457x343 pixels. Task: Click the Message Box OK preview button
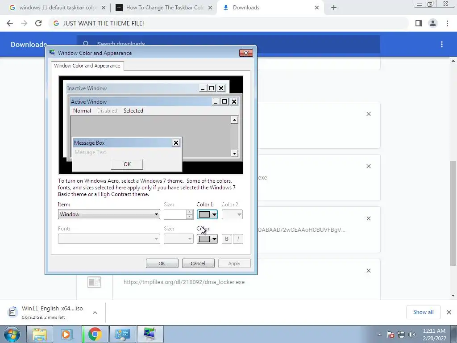(127, 164)
